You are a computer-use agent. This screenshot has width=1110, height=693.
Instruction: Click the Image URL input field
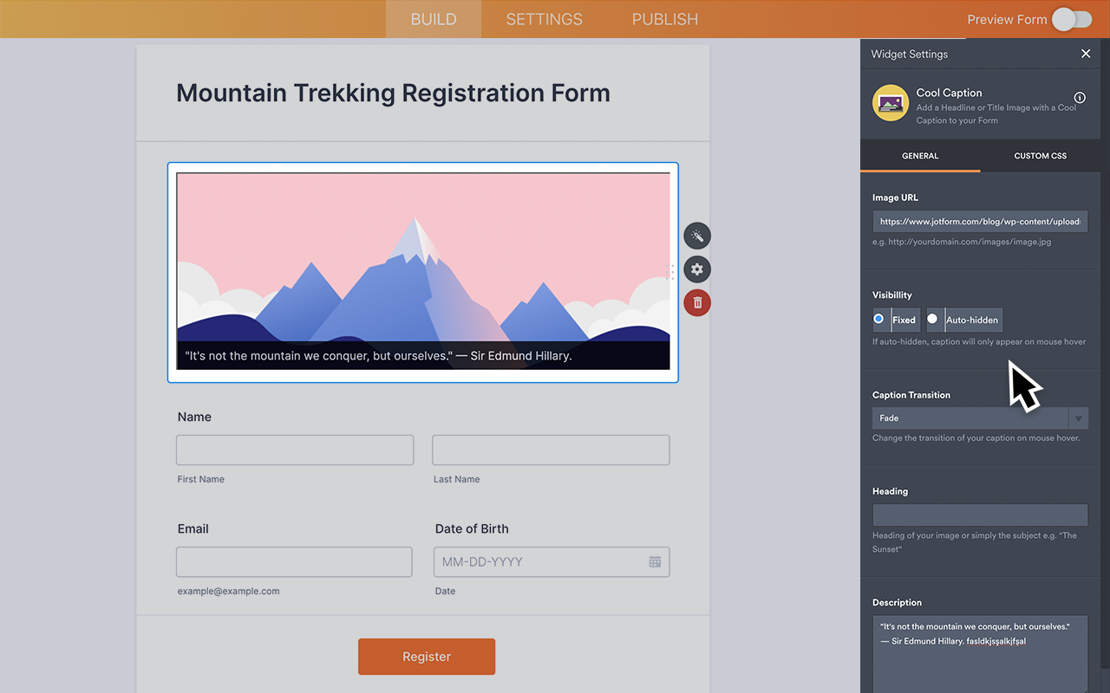tap(980, 221)
